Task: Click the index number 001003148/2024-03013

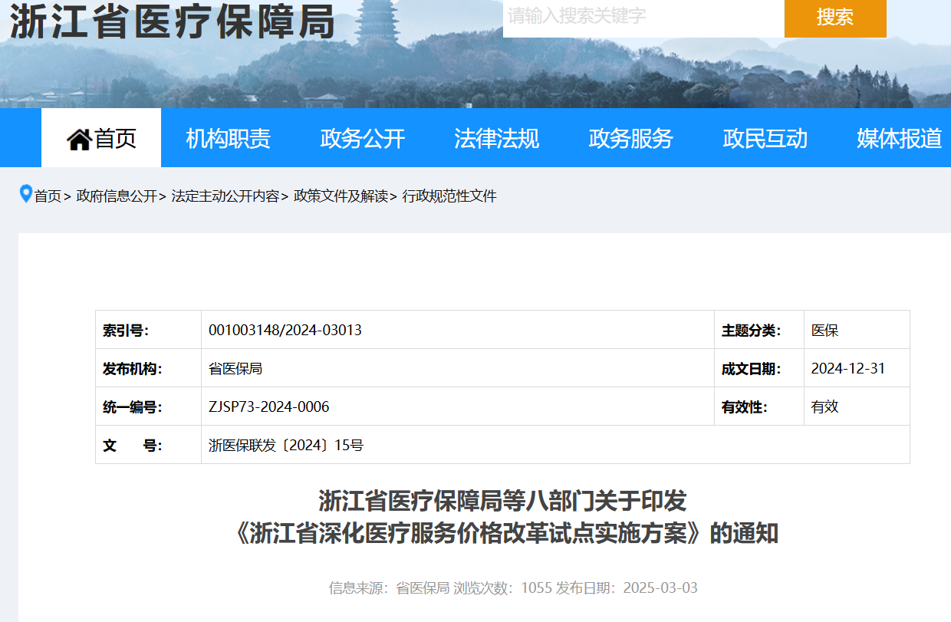Action: point(285,331)
